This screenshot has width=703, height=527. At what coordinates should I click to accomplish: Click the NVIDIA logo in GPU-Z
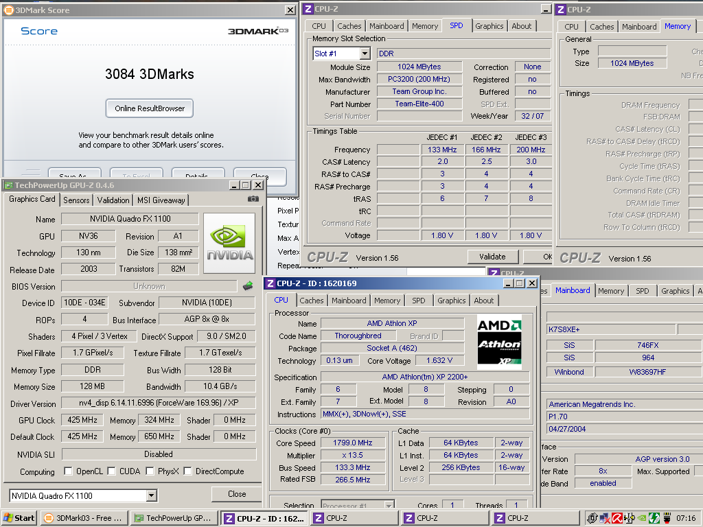click(x=229, y=244)
